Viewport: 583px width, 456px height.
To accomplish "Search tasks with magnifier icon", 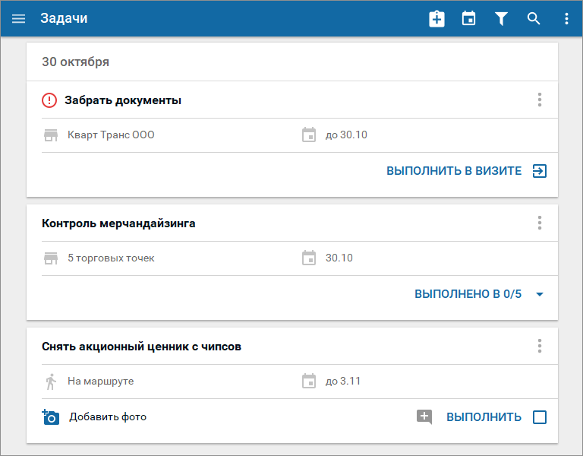I will click(x=534, y=18).
